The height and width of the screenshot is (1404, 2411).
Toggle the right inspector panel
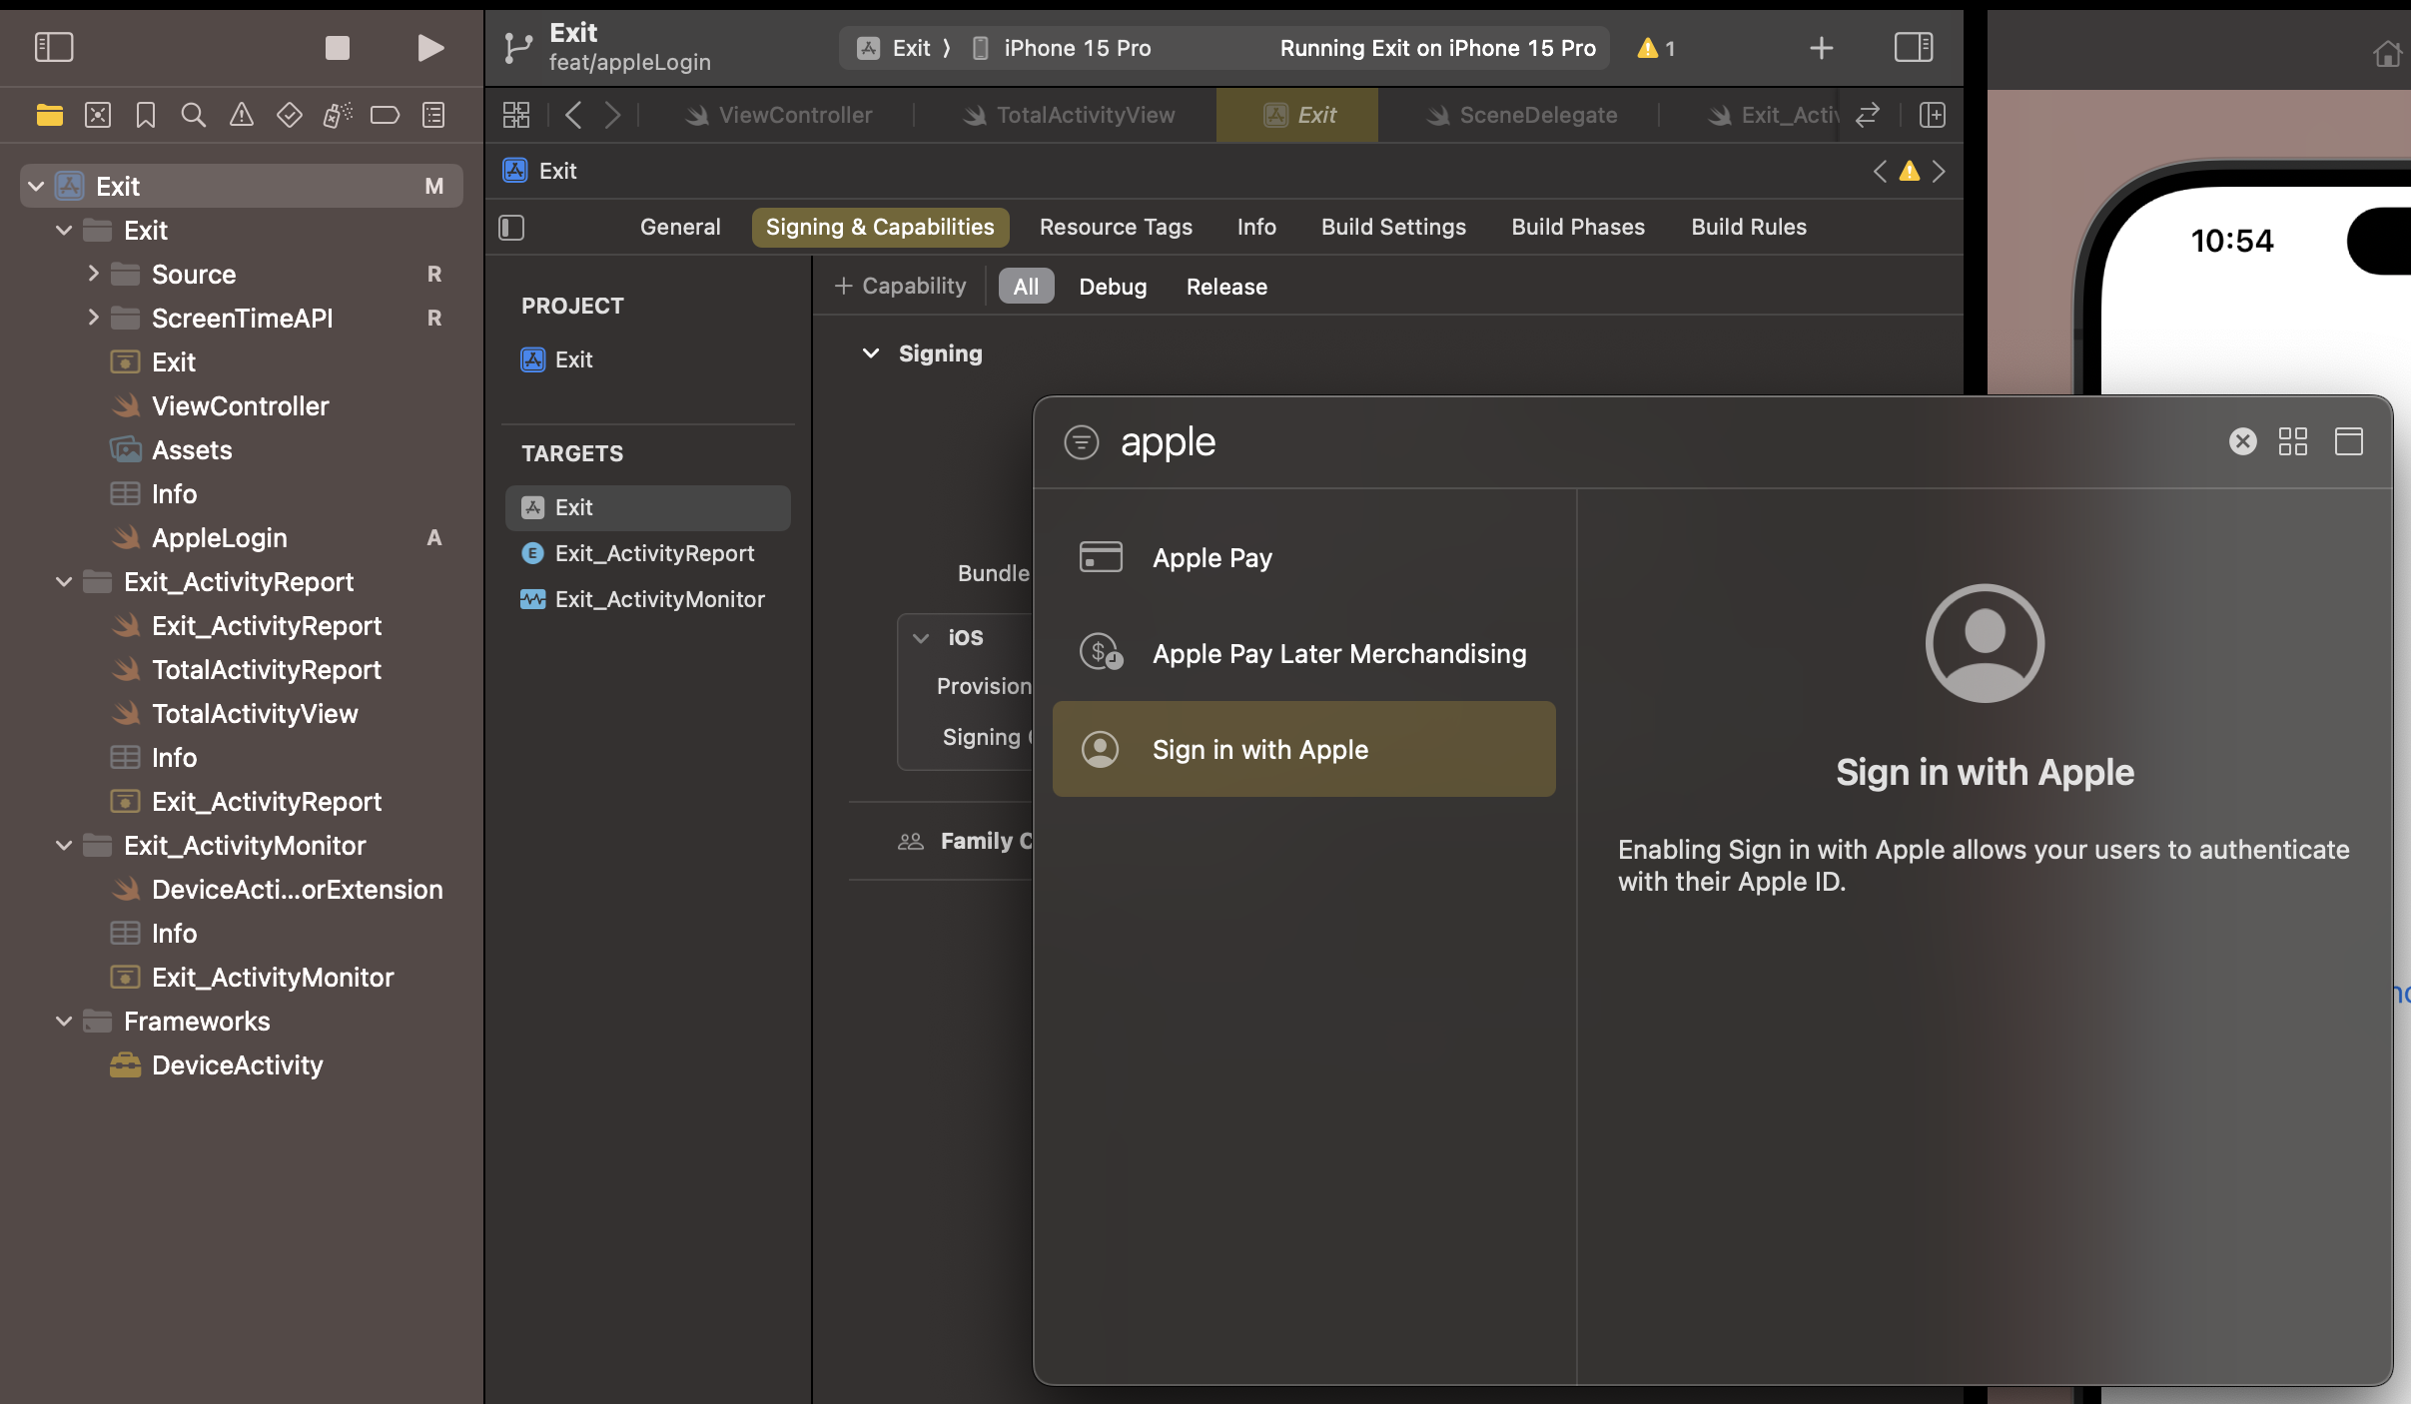point(1913,47)
